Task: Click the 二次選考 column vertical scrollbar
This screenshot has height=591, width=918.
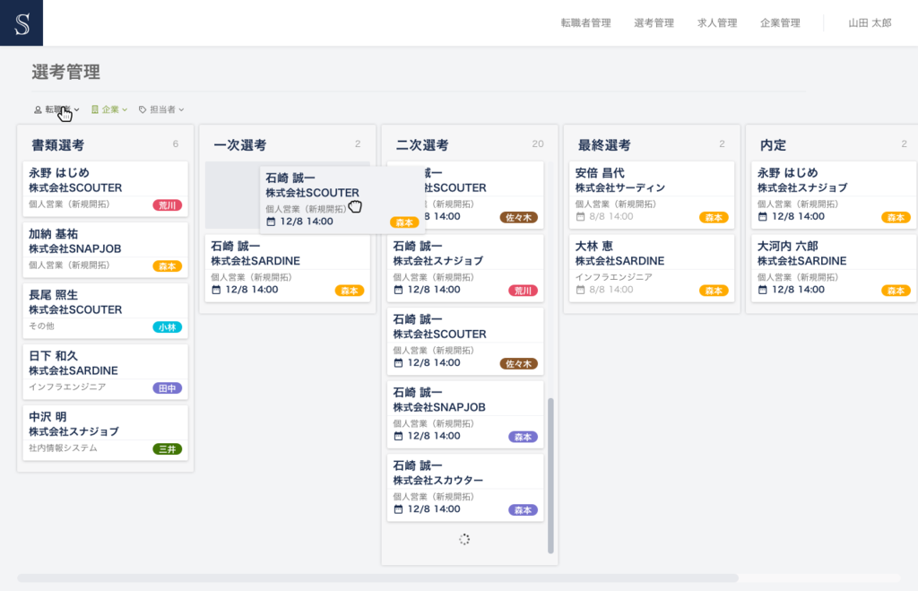Action: tap(550, 475)
